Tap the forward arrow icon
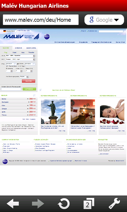The height and width of the screenshot is (212, 127). point(38,203)
